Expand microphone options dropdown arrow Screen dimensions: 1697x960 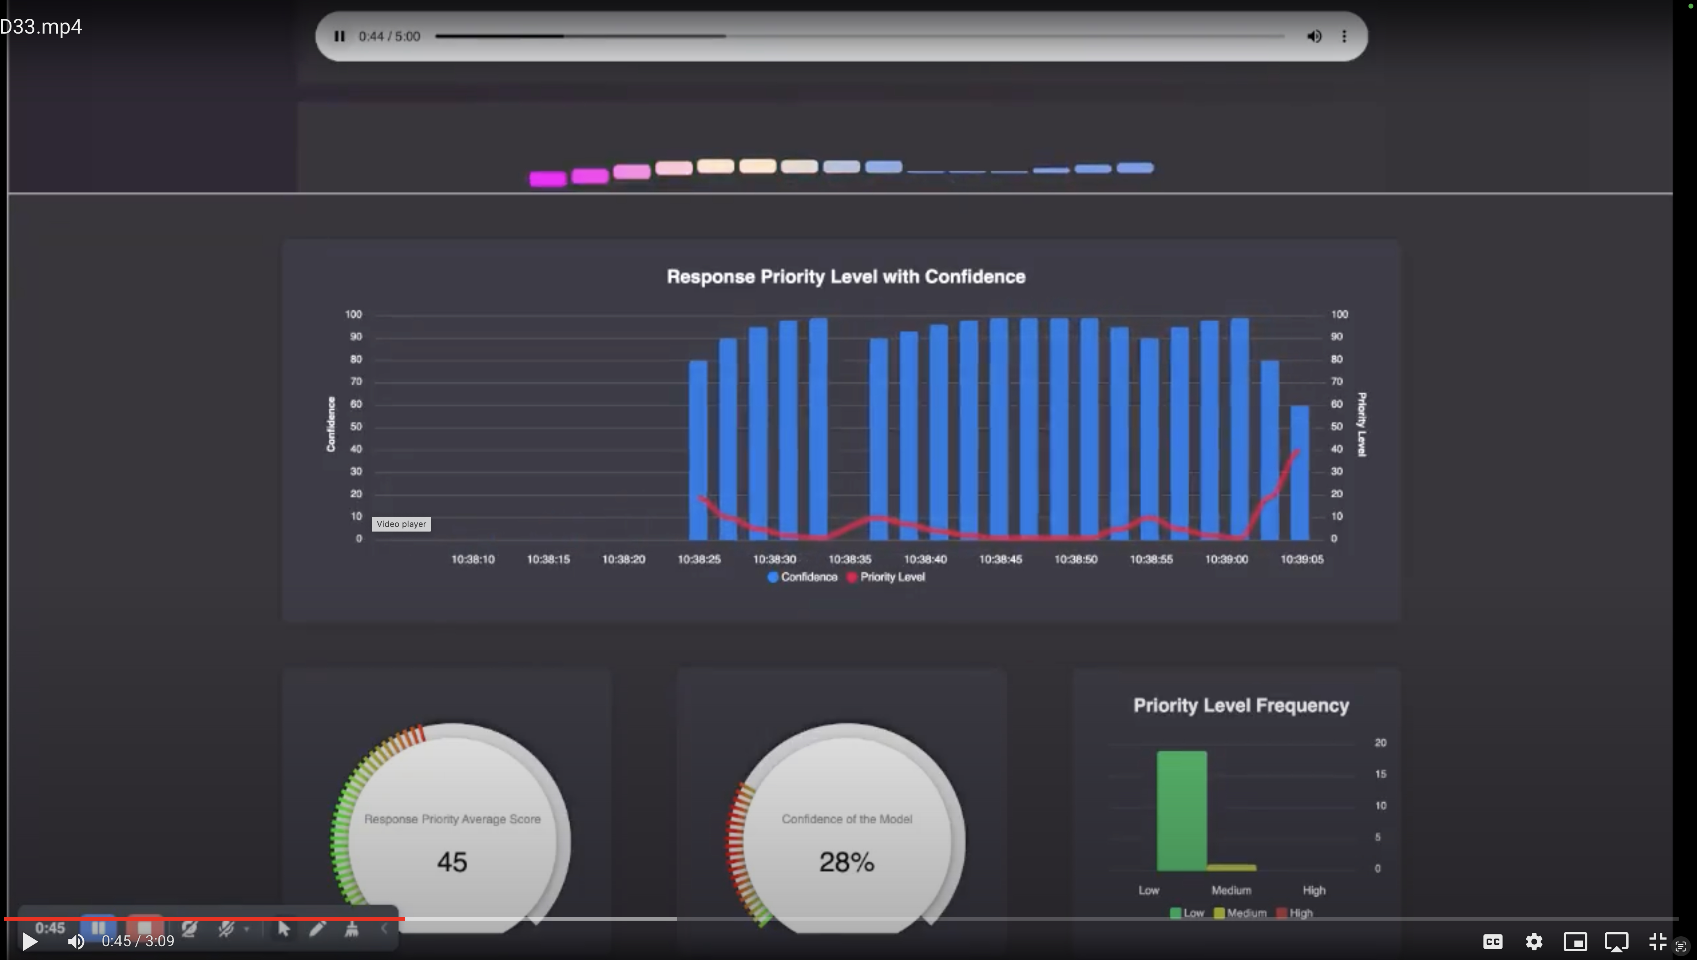[247, 929]
